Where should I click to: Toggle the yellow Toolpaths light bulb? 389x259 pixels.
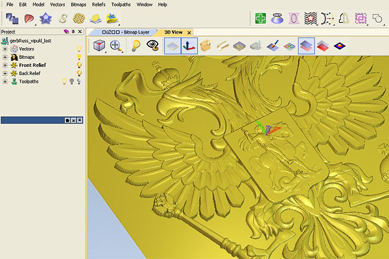(64, 82)
